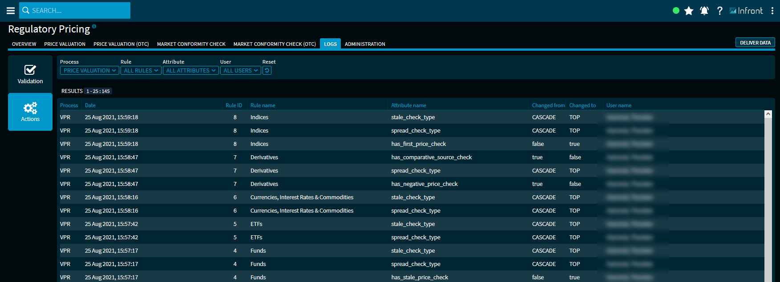The height and width of the screenshot is (282, 780).
Task: Sort by User name column header
Action: pyautogui.click(x=619, y=105)
